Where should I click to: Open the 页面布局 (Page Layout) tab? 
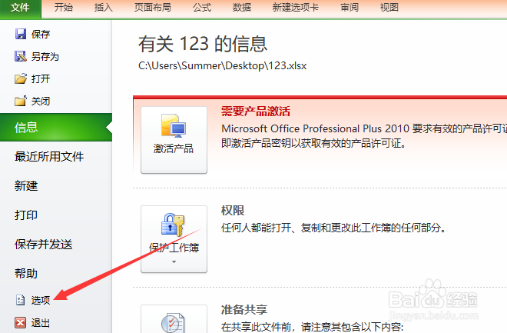(x=152, y=8)
